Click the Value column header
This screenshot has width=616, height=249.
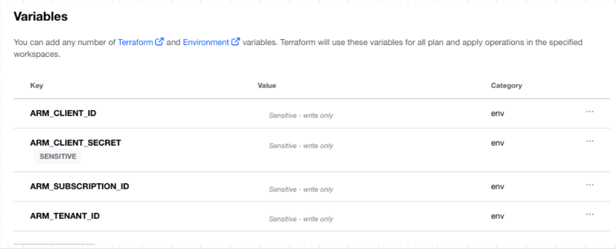[267, 86]
